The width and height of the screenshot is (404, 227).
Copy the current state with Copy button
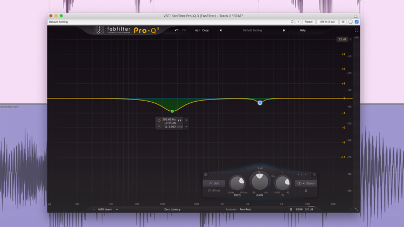coord(205,30)
